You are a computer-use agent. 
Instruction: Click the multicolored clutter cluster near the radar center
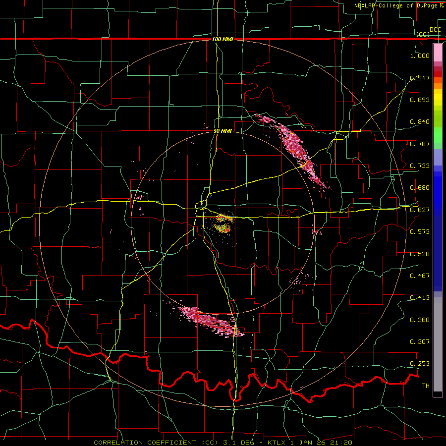(223, 223)
